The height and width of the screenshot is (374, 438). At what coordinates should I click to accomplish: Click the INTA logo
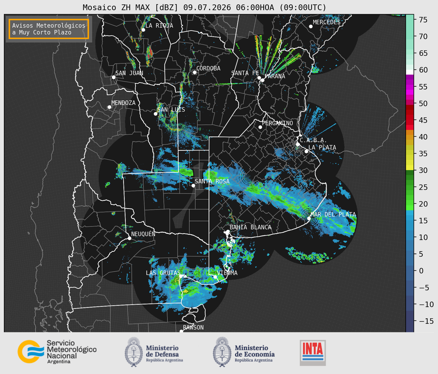coord(313,353)
